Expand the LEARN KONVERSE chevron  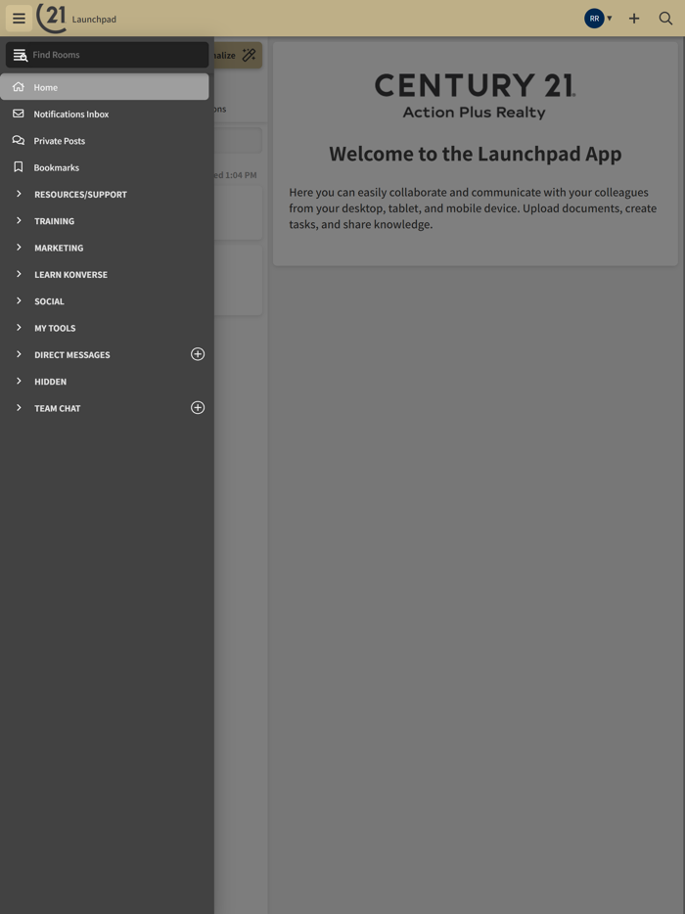(x=19, y=274)
